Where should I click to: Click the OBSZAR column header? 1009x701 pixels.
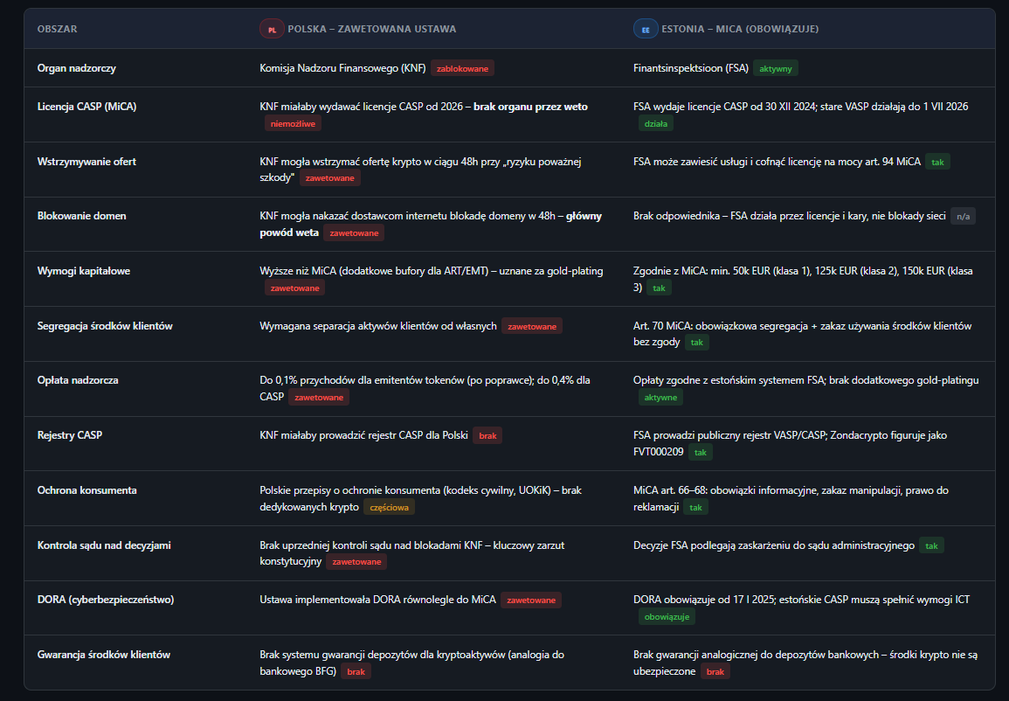(58, 29)
